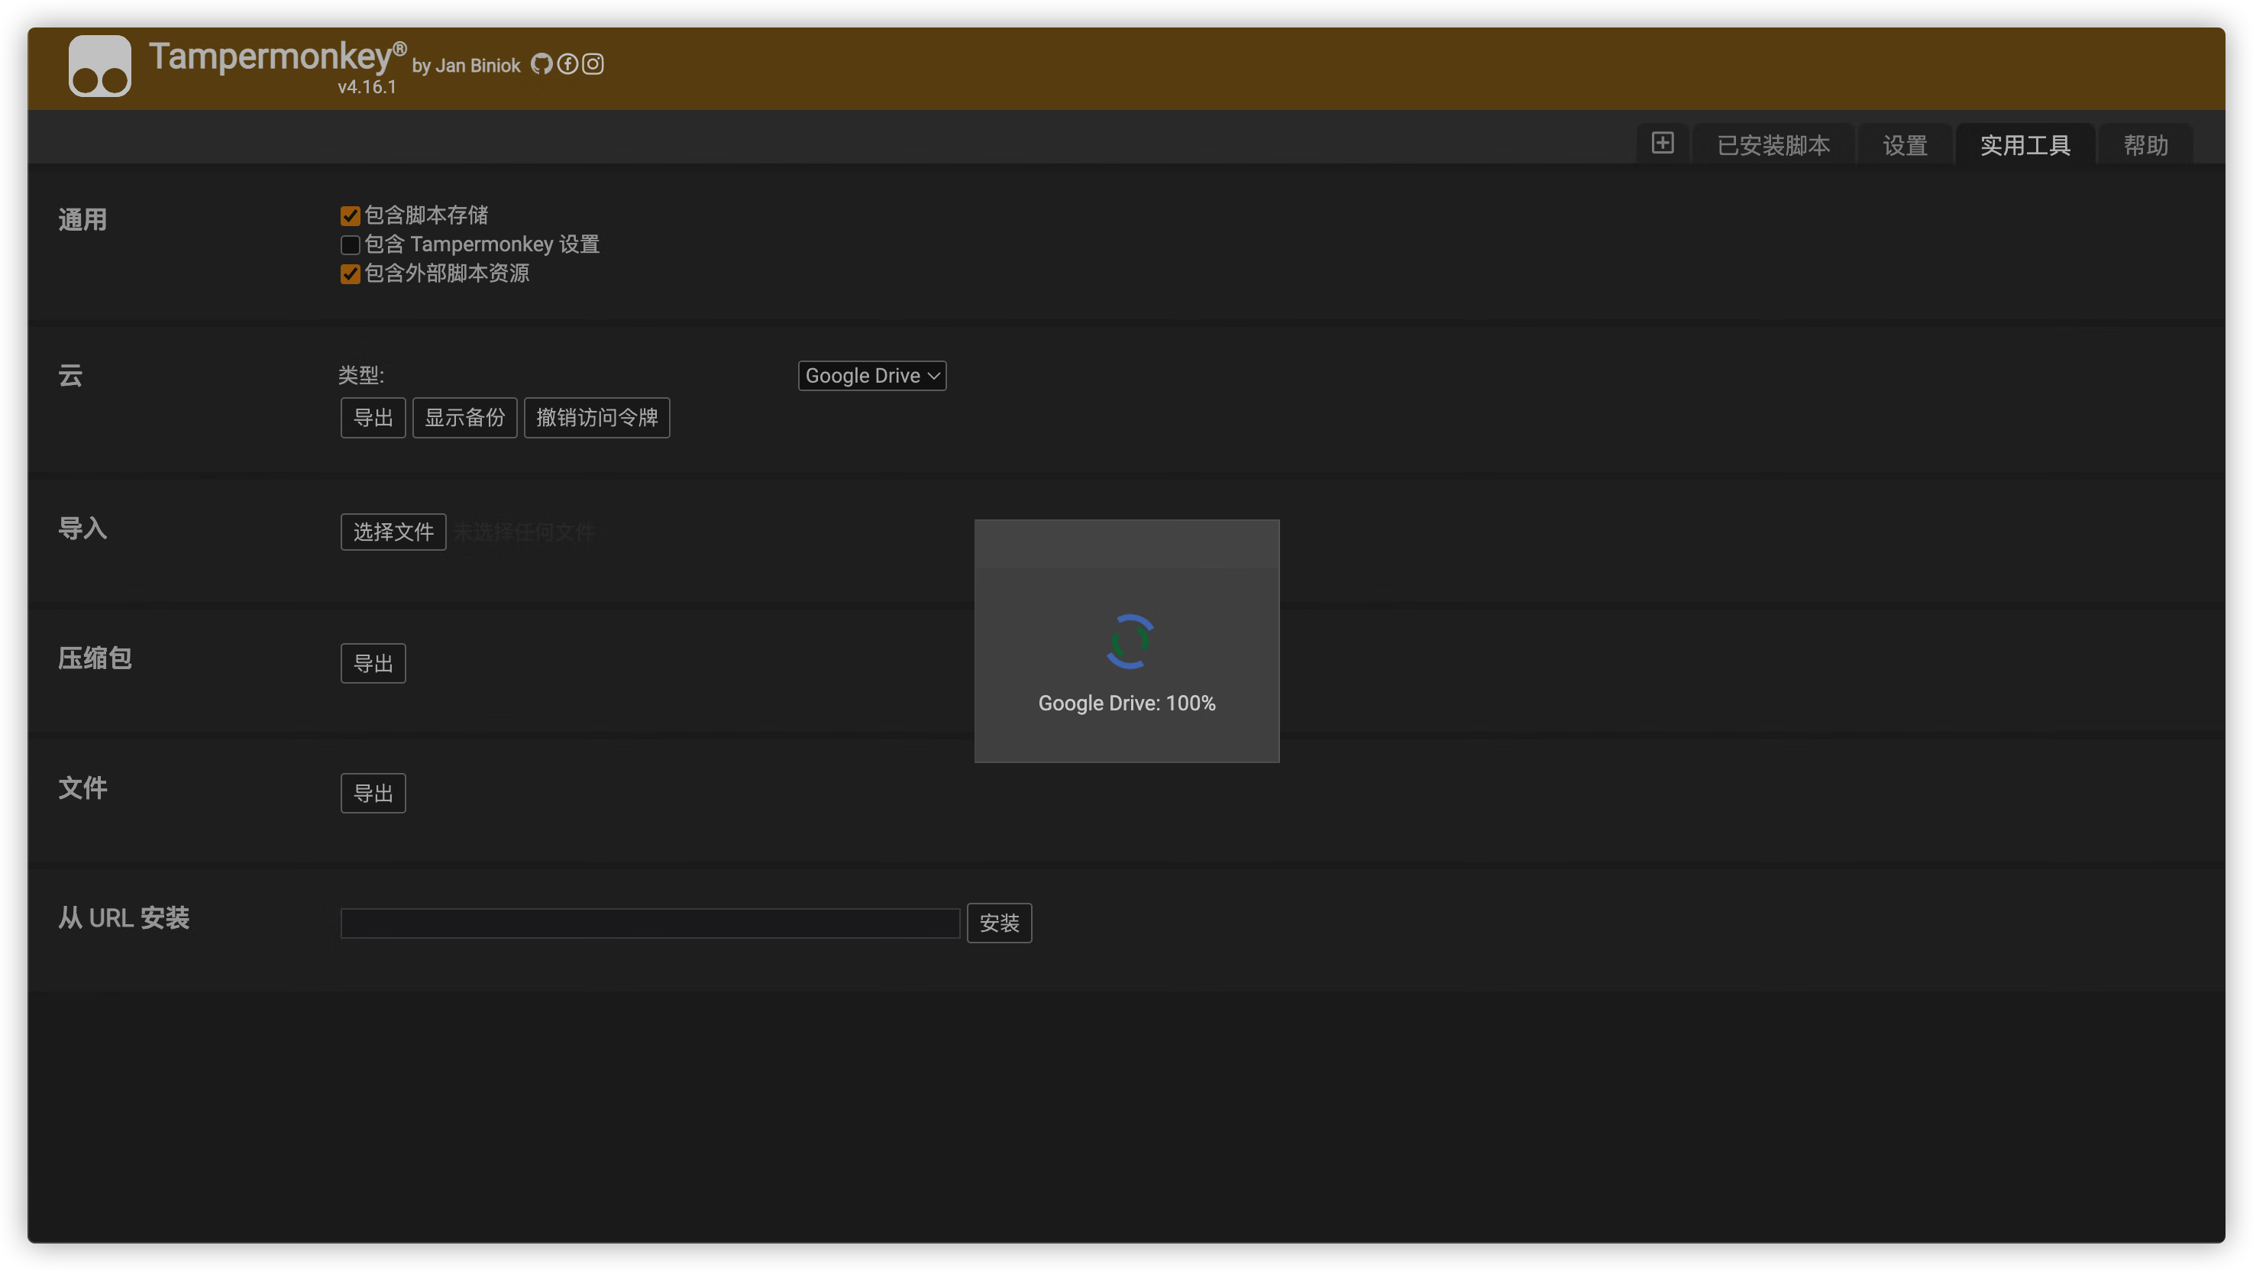
Task: Open the Instagram icon link
Action: [593, 64]
